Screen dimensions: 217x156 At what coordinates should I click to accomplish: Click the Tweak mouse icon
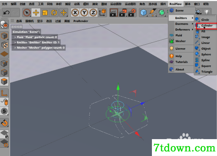click(x=4, y=102)
